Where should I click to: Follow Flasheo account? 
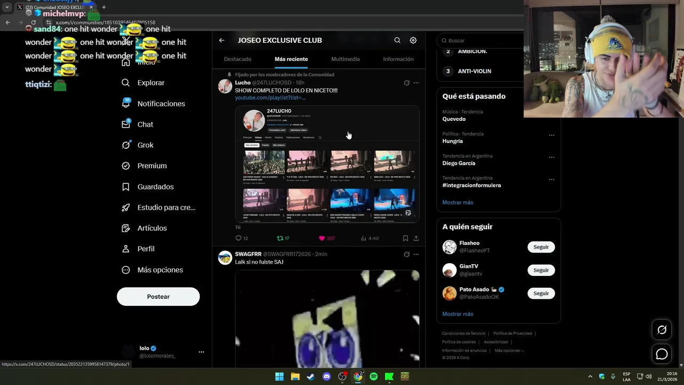pyautogui.click(x=541, y=247)
